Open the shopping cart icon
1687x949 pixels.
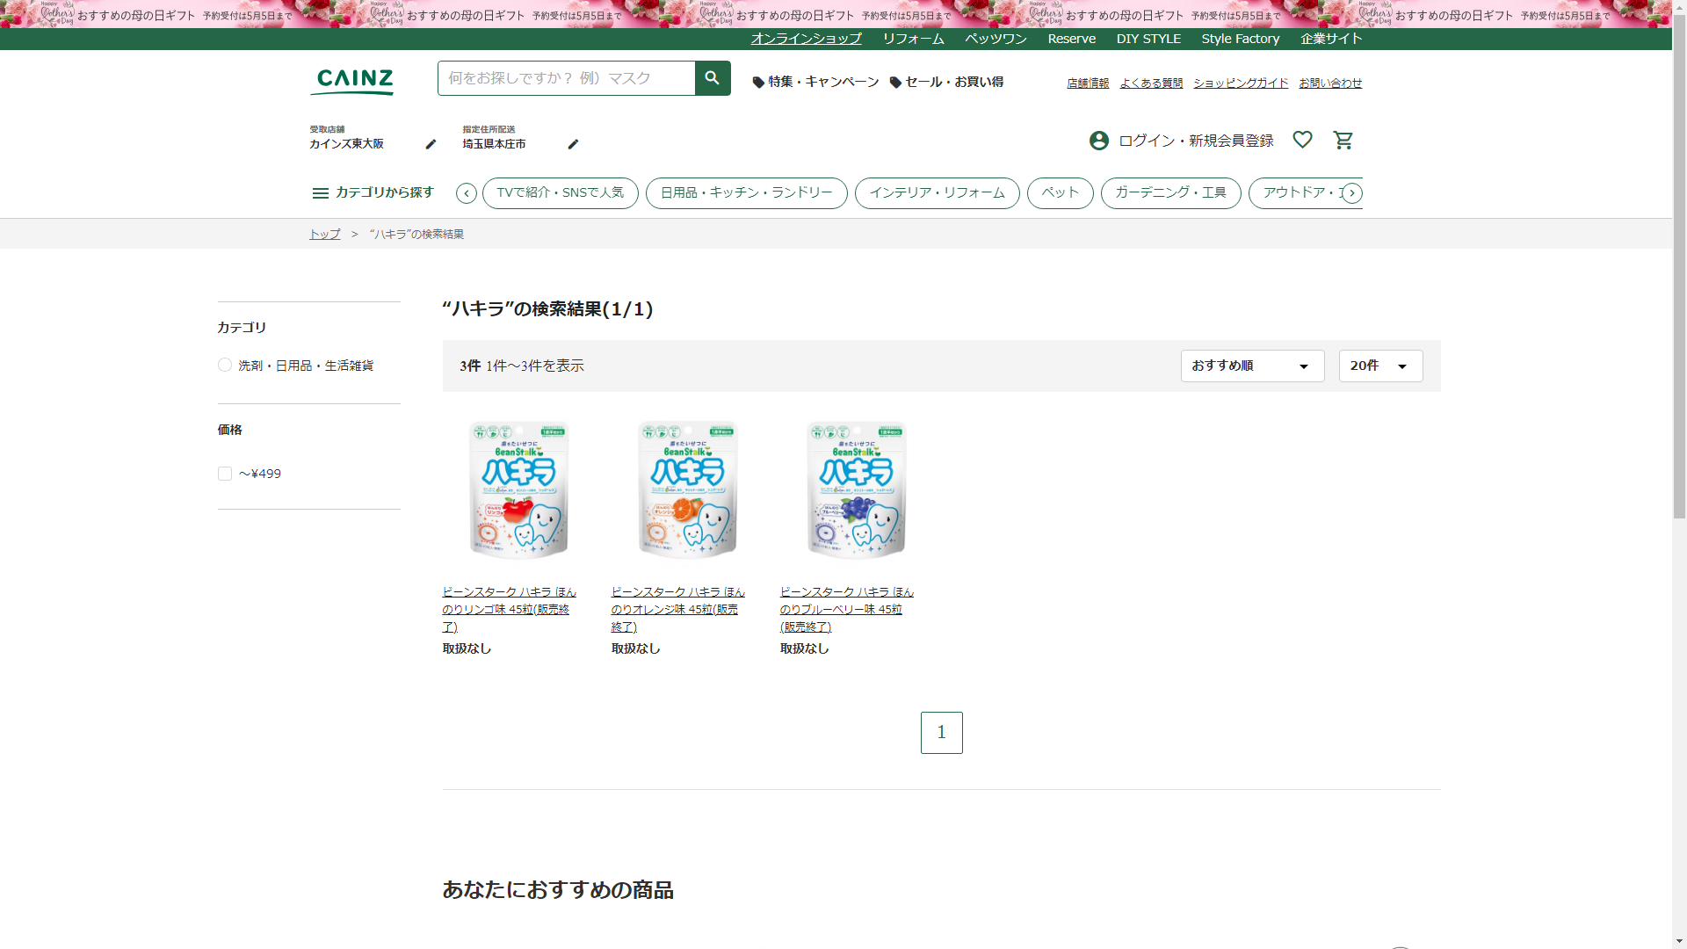tap(1343, 141)
